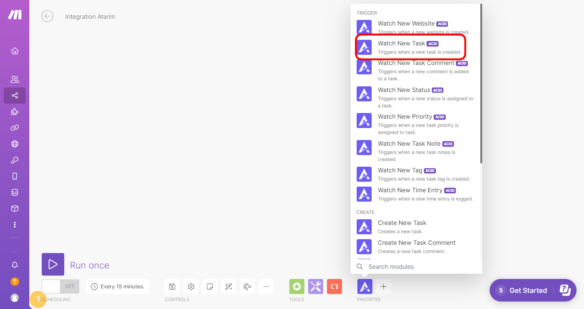This screenshot has height=309, width=584.
Task: Select the Watch New Status trigger
Action: (x=416, y=98)
